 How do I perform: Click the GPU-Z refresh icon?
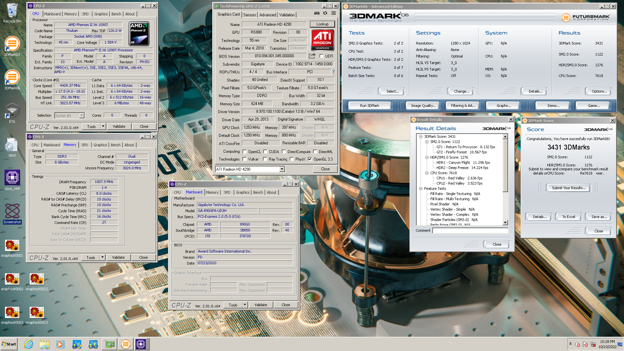[325, 13]
